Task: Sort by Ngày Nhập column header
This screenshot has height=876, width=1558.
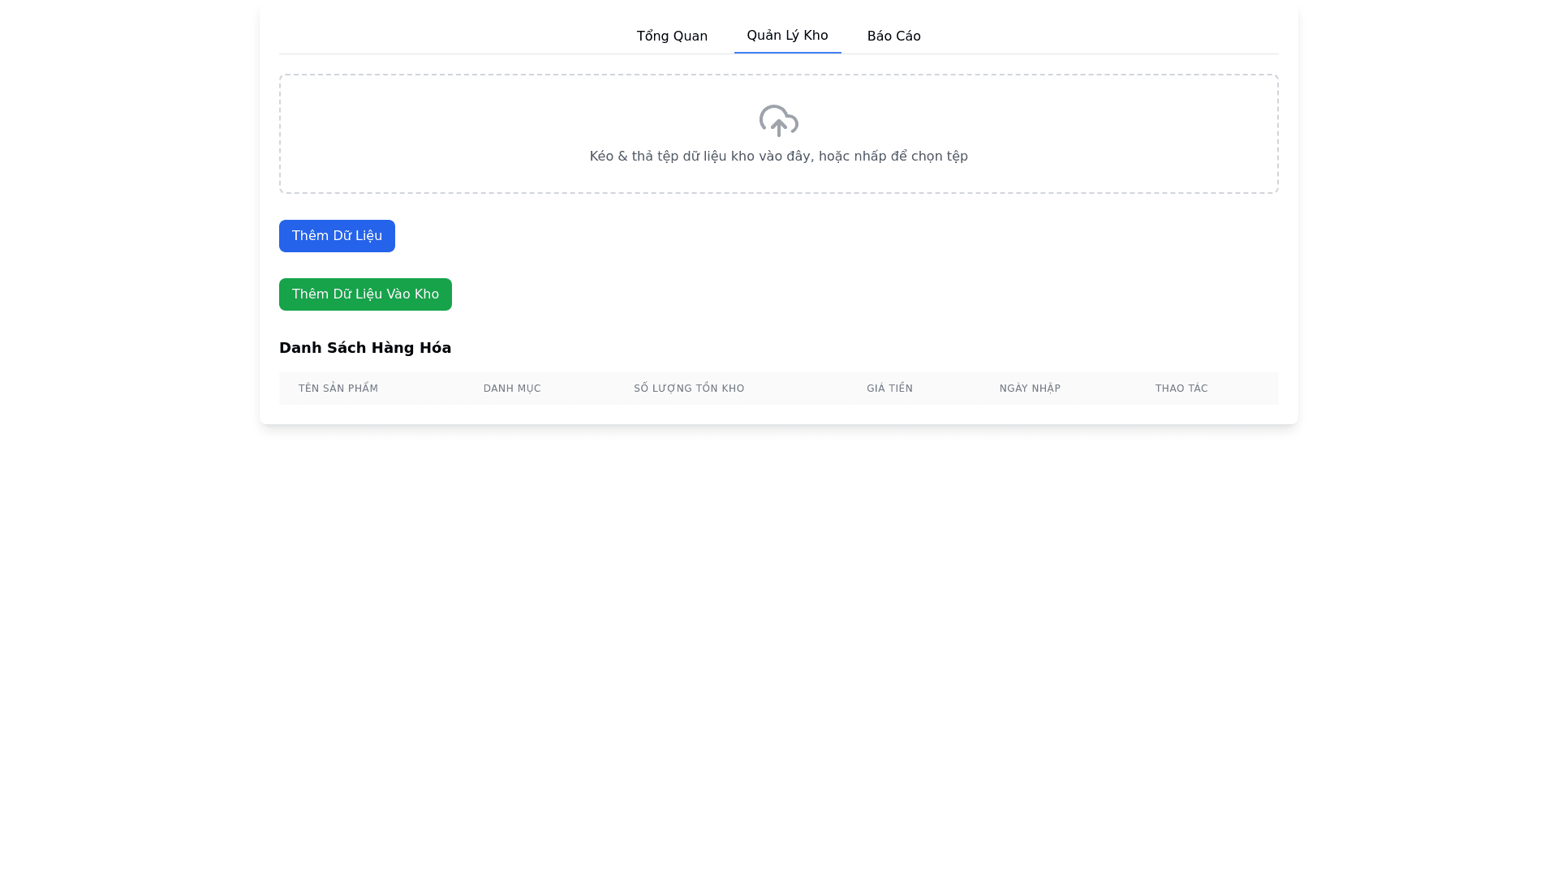Action: coord(1030,389)
